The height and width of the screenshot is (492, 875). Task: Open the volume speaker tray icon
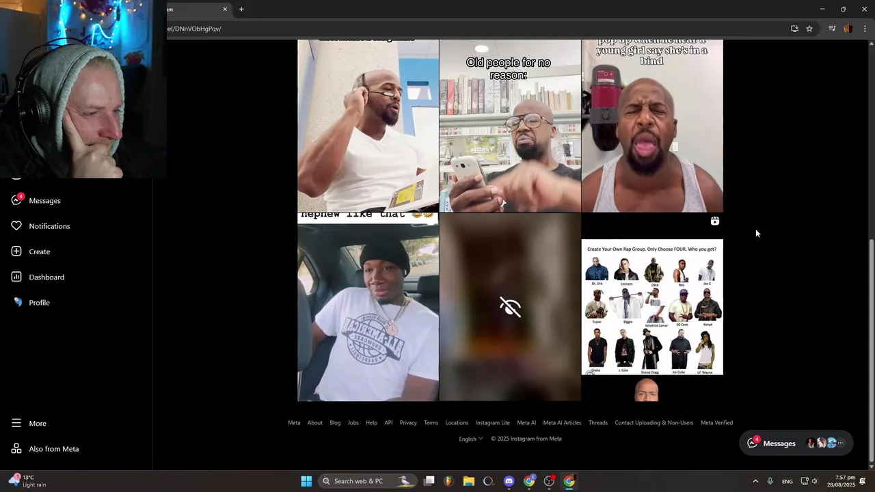[x=815, y=481]
